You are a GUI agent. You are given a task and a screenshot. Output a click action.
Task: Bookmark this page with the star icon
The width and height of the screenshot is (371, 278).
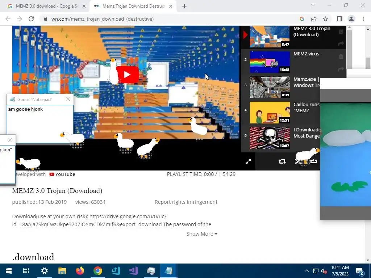pyautogui.click(x=325, y=19)
